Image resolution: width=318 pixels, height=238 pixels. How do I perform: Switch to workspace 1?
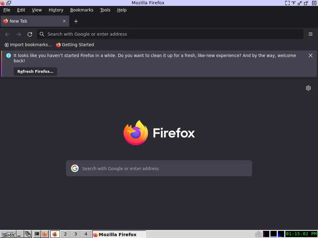(x=55, y=234)
